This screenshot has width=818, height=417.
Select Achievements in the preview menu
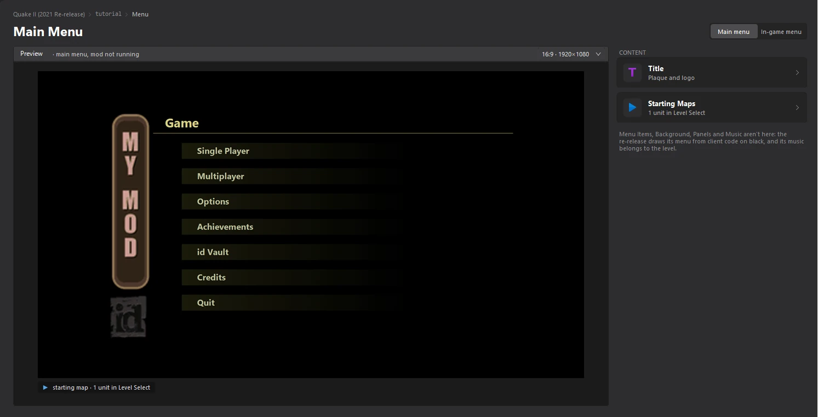click(292, 227)
